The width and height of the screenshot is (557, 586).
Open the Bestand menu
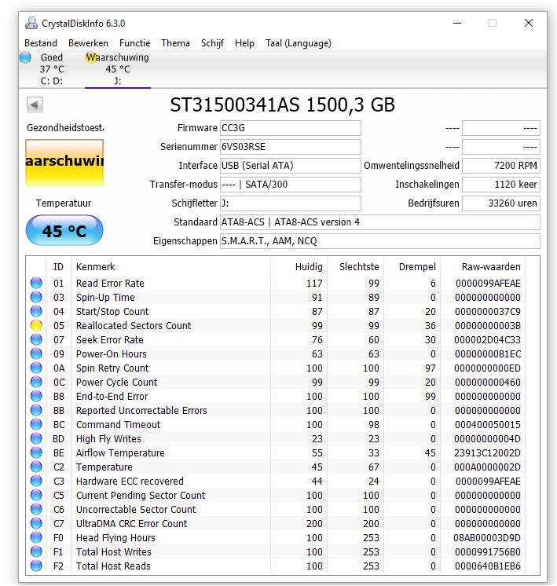[41, 43]
